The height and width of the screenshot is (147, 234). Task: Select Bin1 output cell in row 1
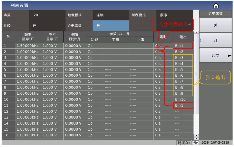183,46
